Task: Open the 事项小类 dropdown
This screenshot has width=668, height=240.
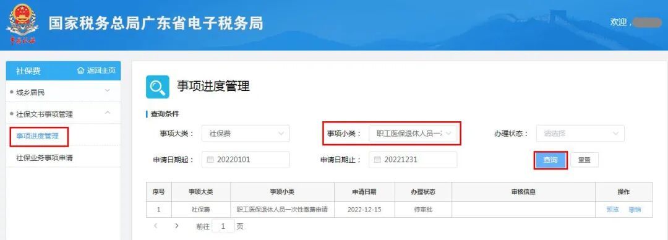Action: (413, 134)
